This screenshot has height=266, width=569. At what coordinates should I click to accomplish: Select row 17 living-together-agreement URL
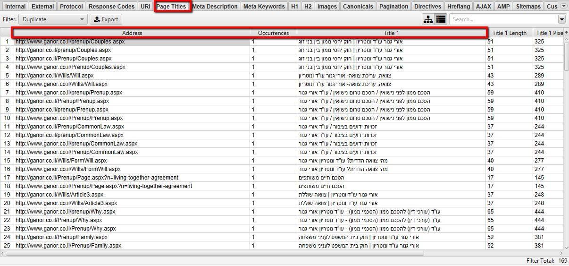pos(97,178)
